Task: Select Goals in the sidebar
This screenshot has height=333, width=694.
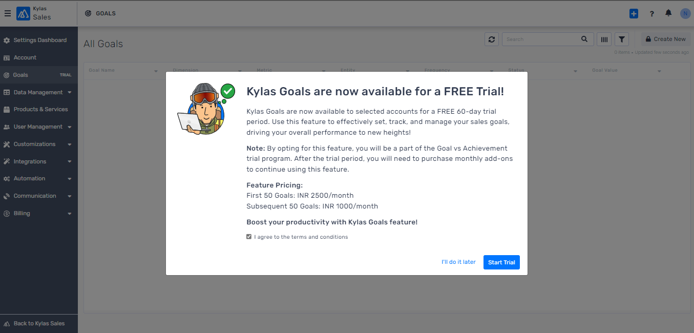Action: coord(39,75)
